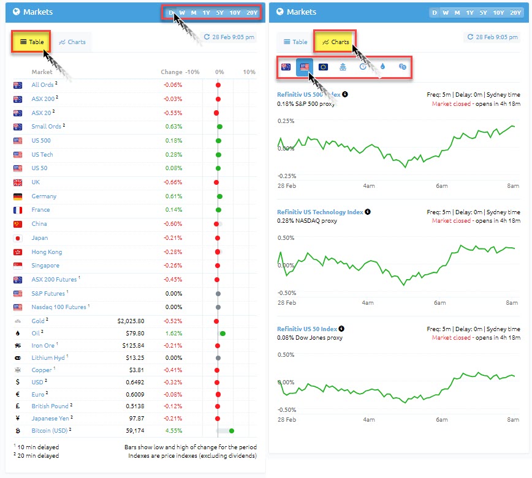Select the currencies coin chart filter
Screen dimensions: 532x478
coord(402,67)
